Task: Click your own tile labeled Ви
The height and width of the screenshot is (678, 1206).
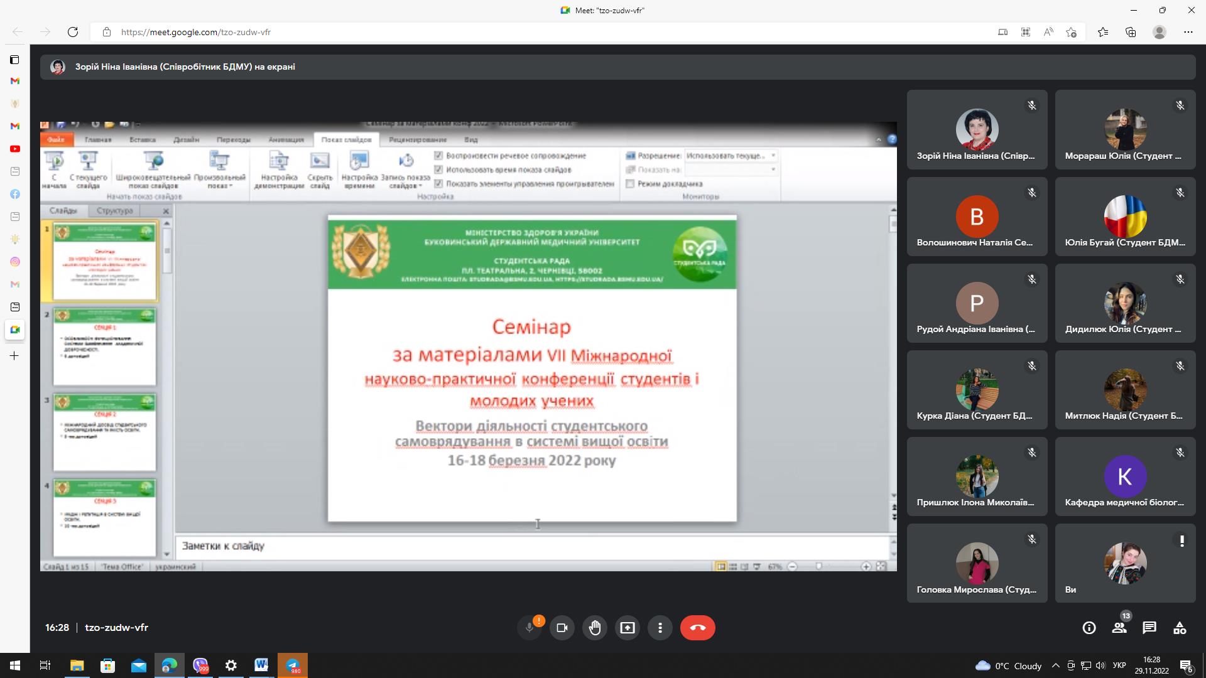Action: [1125, 563]
